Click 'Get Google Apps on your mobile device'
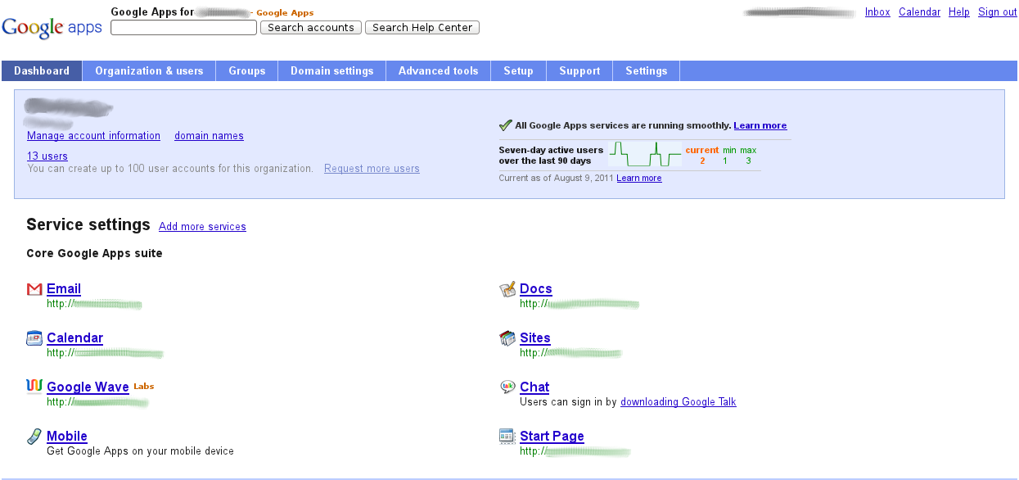1019x480 pixels. click(140, 451)
